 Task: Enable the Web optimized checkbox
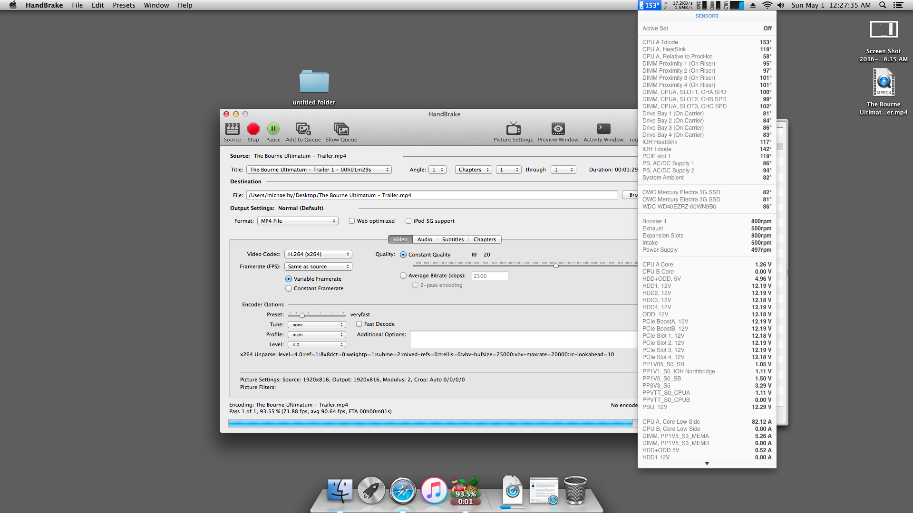pyautogui.click(x=352, y=221)
